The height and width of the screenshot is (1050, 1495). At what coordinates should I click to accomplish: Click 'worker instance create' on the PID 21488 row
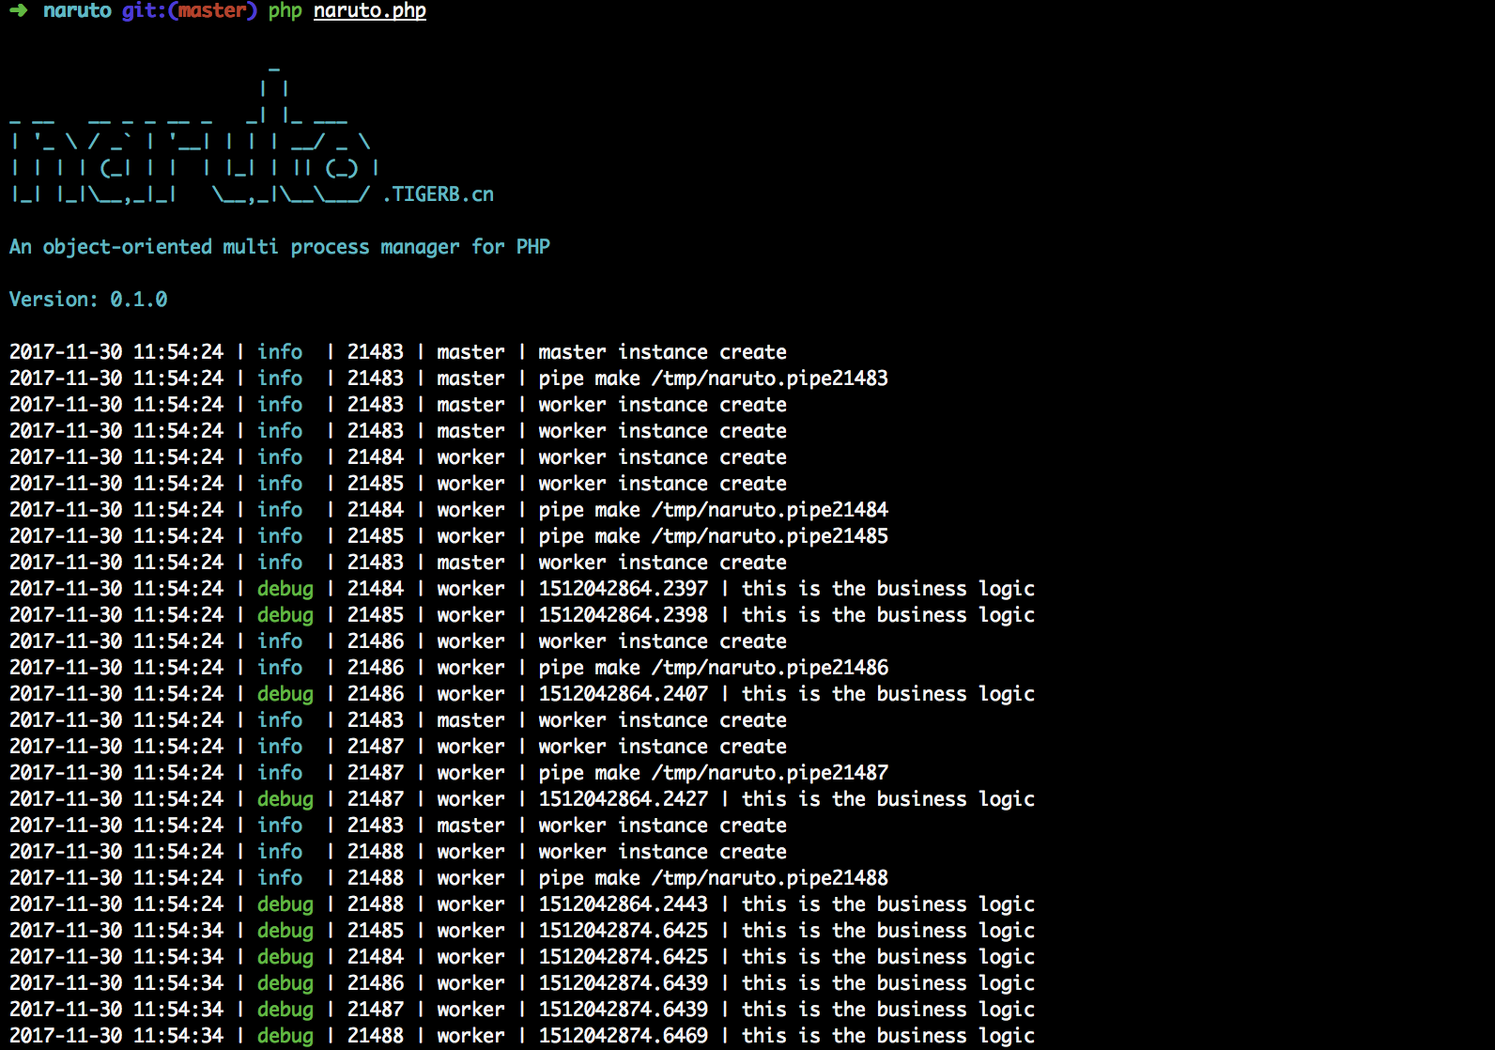pyautogui.click(x=663, y=852)
